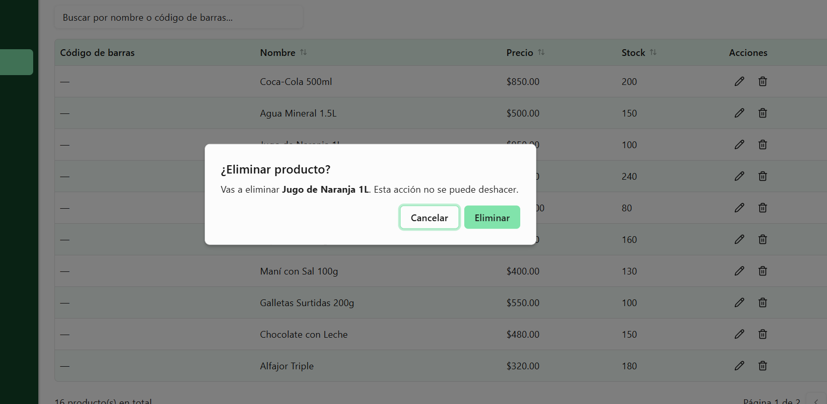Confirm with the Eliminar button

[492, 218]
